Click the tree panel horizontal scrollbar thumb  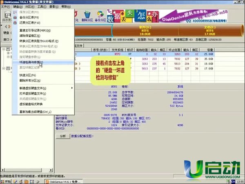pos(23,170)
